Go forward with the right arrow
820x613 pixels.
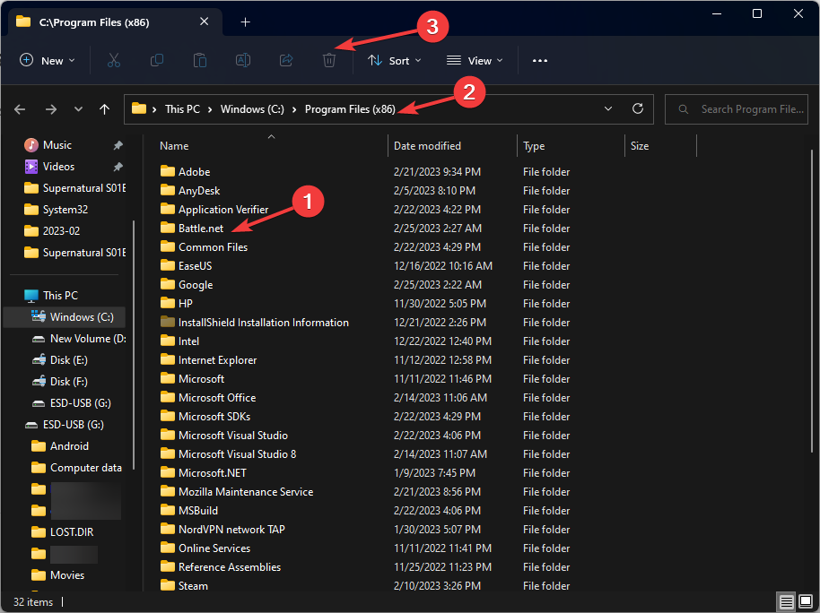51,109
